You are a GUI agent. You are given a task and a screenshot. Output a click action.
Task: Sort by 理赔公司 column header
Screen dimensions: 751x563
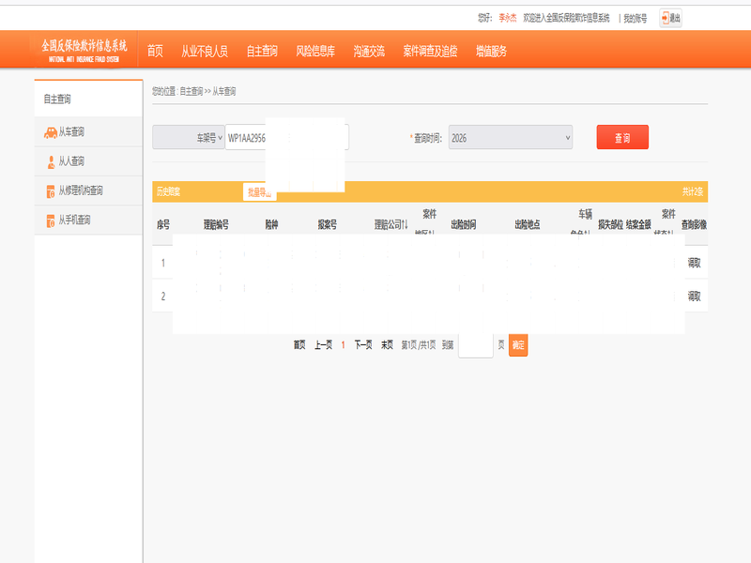(391, 224)
